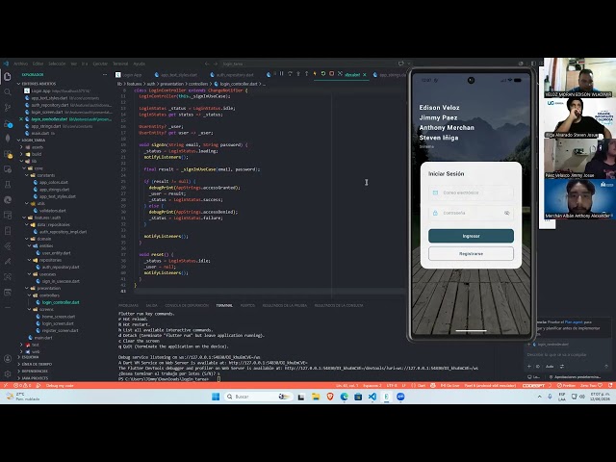This screenshot has width=616, height=462.
Task: Collapse the Editores Abiertos section
Action: pos(38,84)
